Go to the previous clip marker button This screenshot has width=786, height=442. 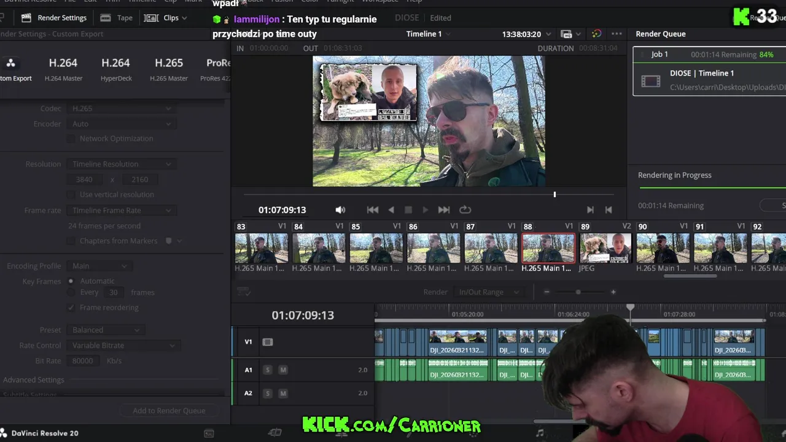(609, 210)
